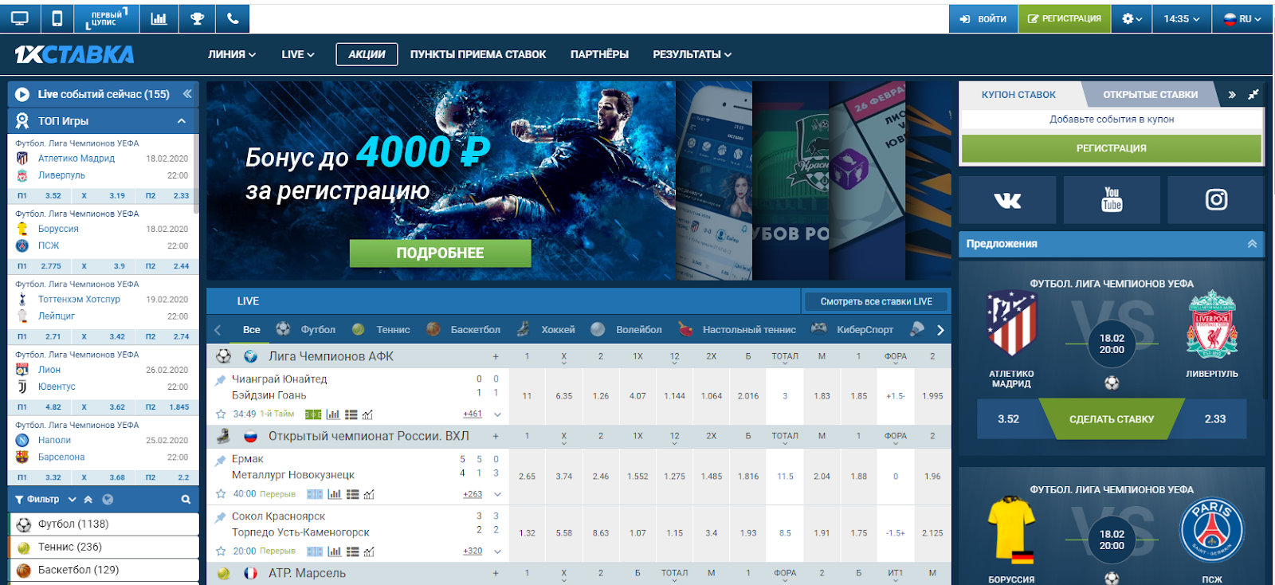Switch to ОТКРЫТЫЕ СТАВКИ tab
The image size is (1275, 585).
point(1150,94)
